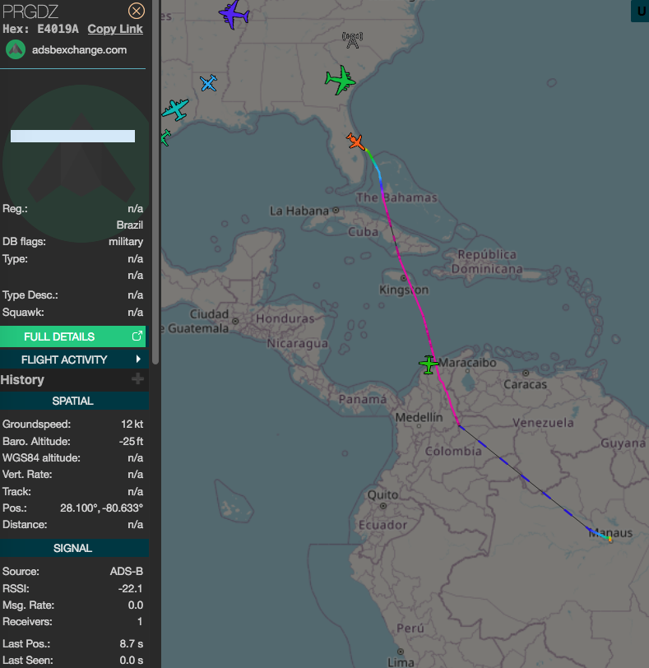The image size is (649, 668).
Task: Click the aircraft photo placeholder bar
Action: pyautogui.click(x=73, y=137)
